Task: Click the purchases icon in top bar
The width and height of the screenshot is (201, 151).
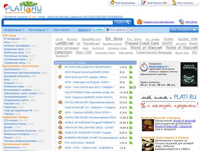Action: (x=174, y=3)
